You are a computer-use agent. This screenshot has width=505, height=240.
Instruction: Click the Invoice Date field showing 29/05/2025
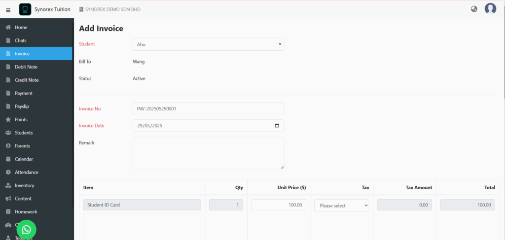tap(209, 126)
